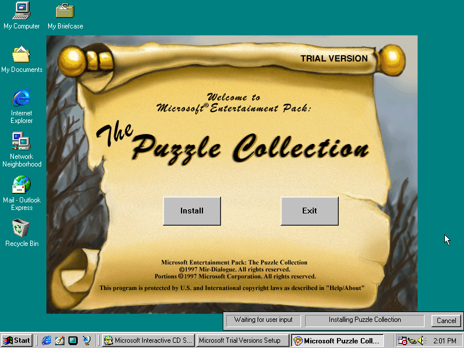This screenshot has width=464, height=348.
Task: Cancel the Puzzle Collection installation
Action: tap(446, 321)
